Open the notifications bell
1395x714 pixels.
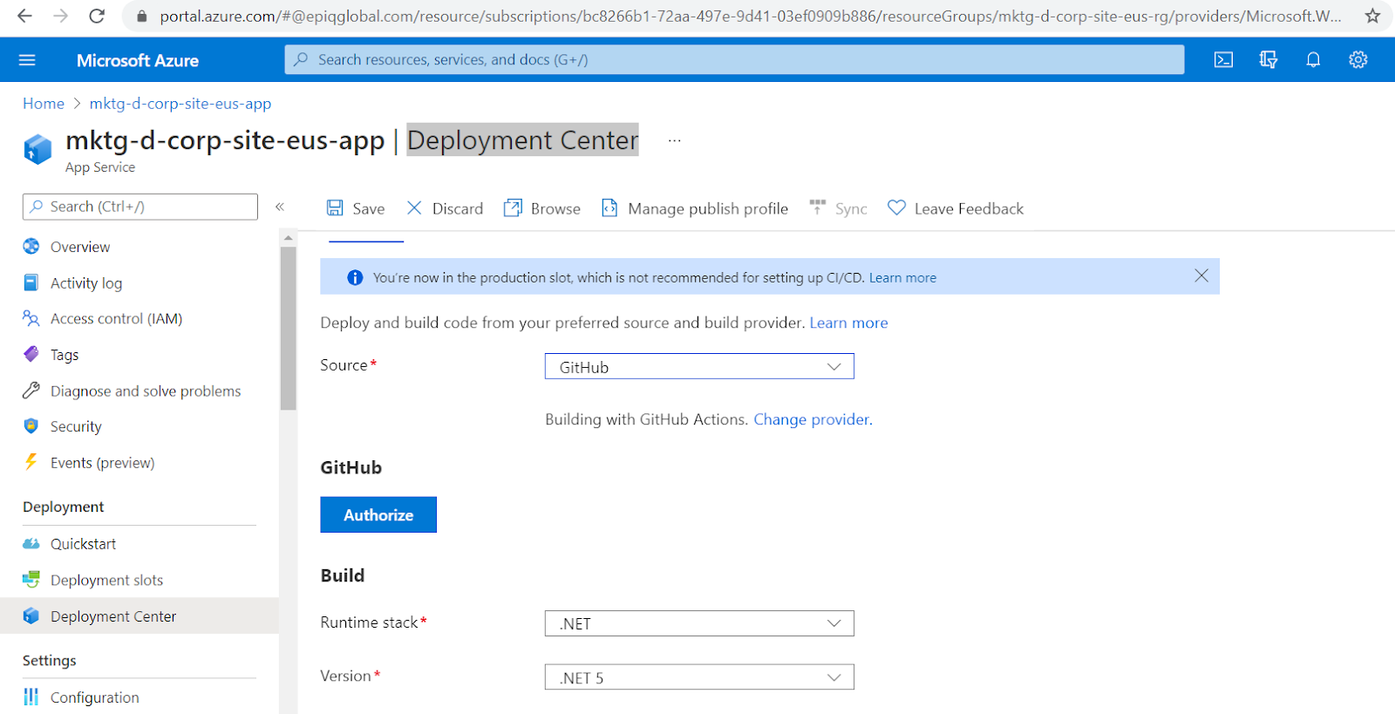pyautogui.click(x=1313, y=59)
